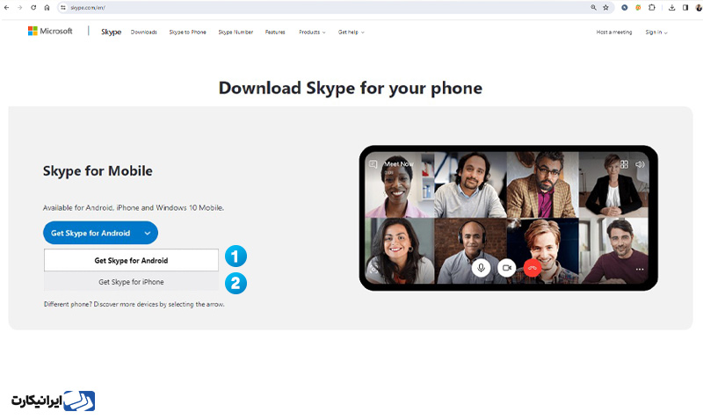The width and height of the screenshot is (703, 419).
Task: Open the Skype Number nav item
Action: pos(236,33)
